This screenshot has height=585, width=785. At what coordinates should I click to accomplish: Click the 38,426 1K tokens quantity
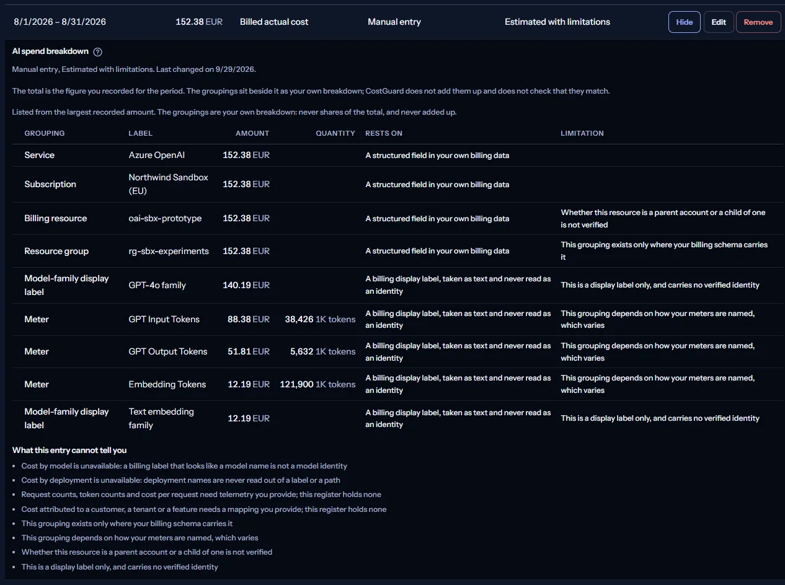(321, 319)
